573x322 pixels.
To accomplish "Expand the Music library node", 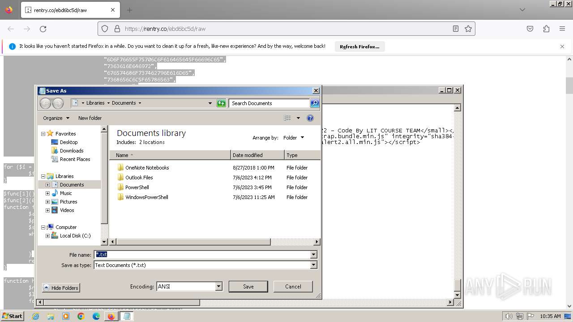I will tap(48, 193).
